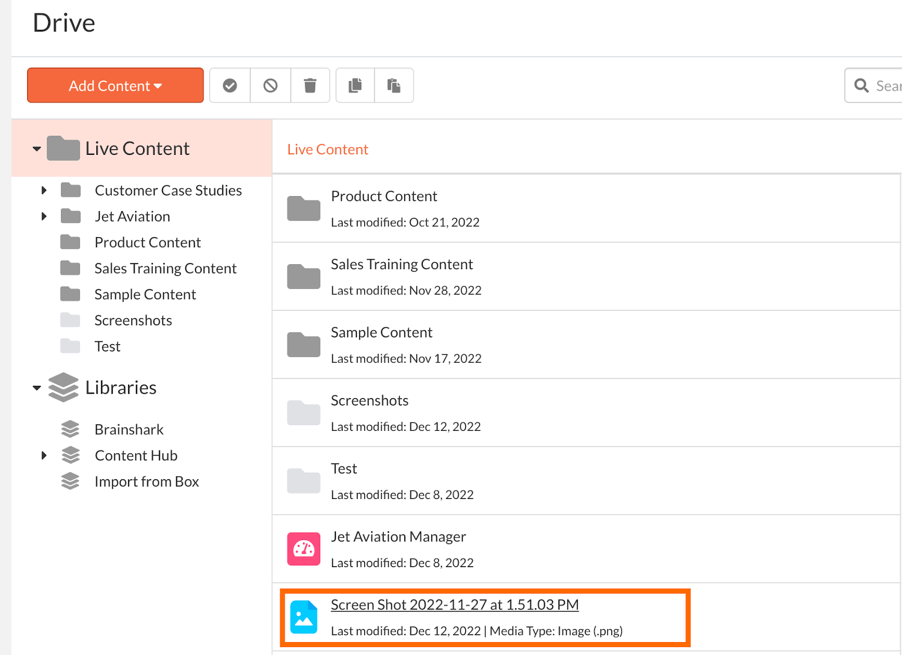Image resolution: width=902 pixels, height=655 pixels.
Task: Expand the Customer Case Studies folder
Action: point(44,190)
